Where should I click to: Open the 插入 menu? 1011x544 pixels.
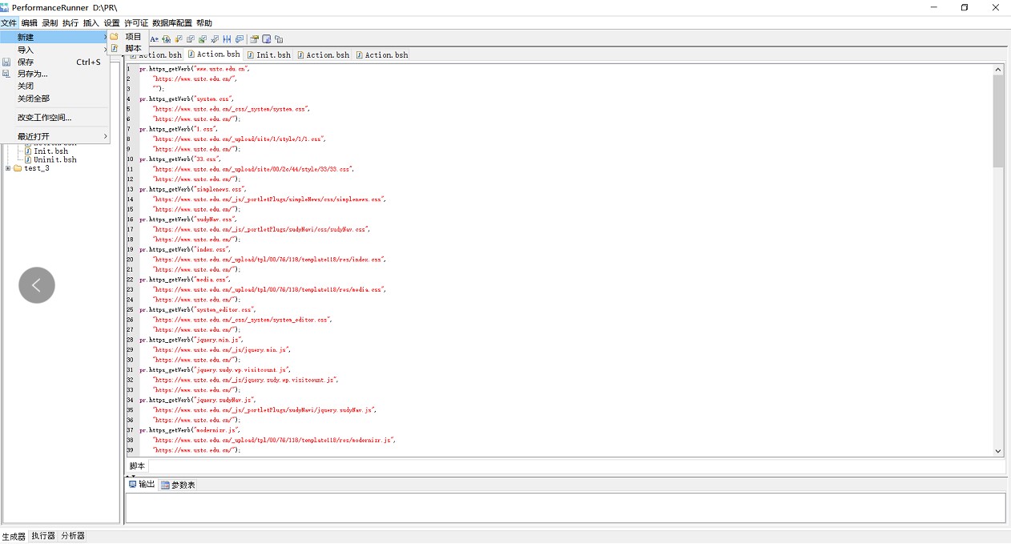pos(91,23)
